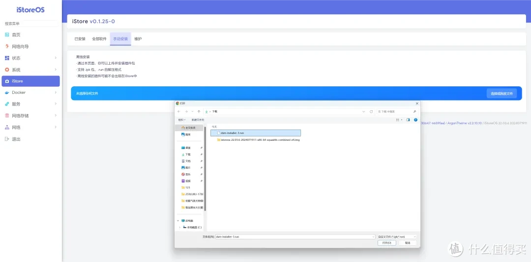Screen dimensions: 531x262
Task: Click the iStoreOS logo
Action: [x=31, y=10]
